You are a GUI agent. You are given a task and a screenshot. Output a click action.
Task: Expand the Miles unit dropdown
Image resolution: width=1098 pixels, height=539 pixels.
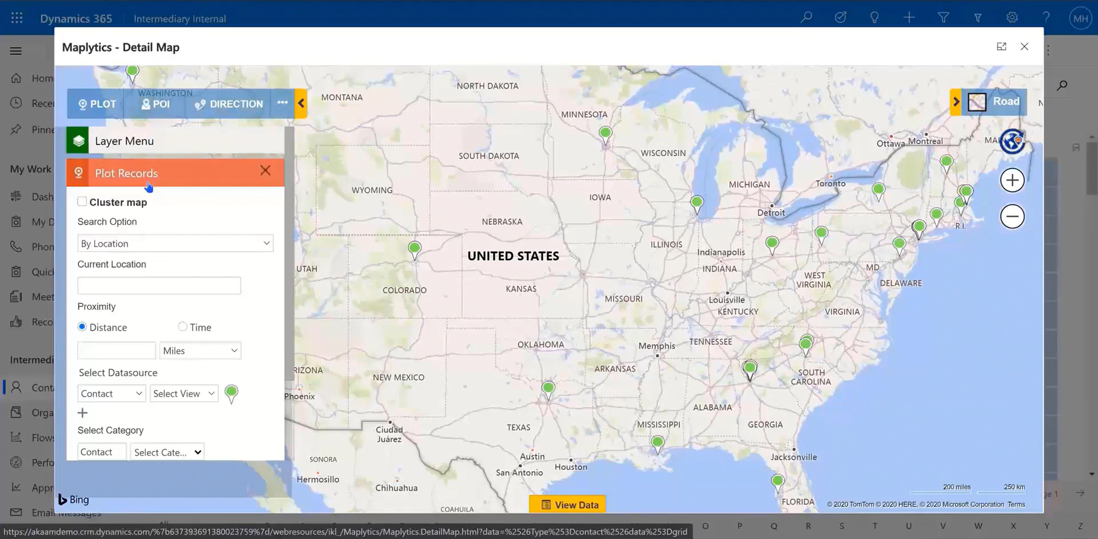click(x=200, y=351)
